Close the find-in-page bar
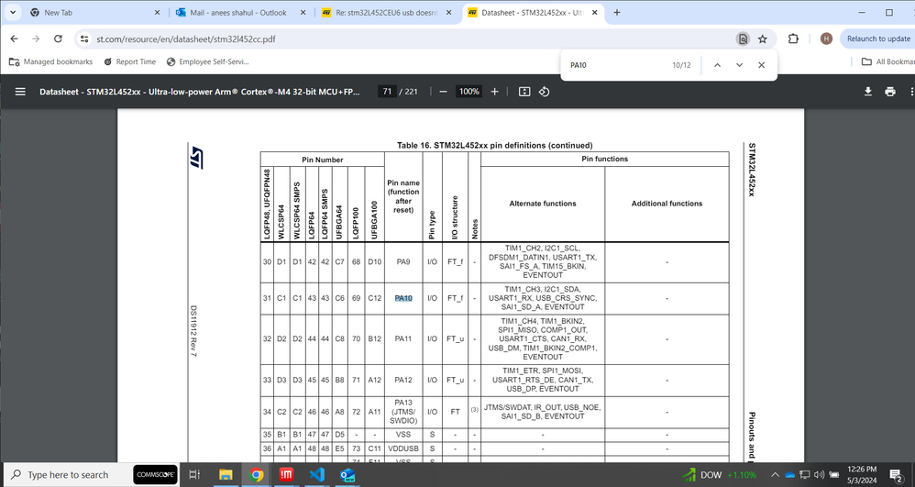The height and width of the screenshot is (487, 915). coord(762,65)
